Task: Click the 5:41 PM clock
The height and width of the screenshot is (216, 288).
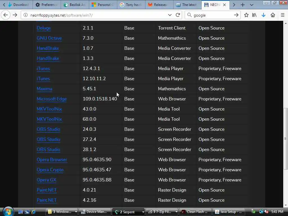Action: (277, 212)
